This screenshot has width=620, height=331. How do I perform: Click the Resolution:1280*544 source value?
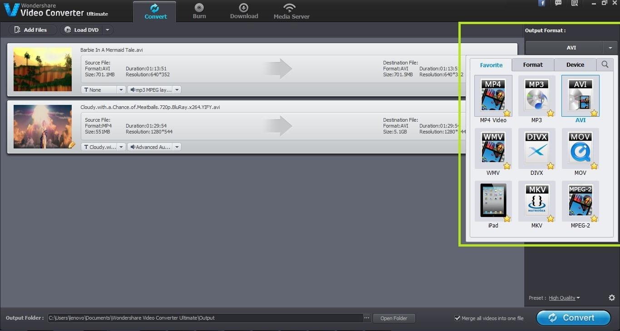[149, 132]
